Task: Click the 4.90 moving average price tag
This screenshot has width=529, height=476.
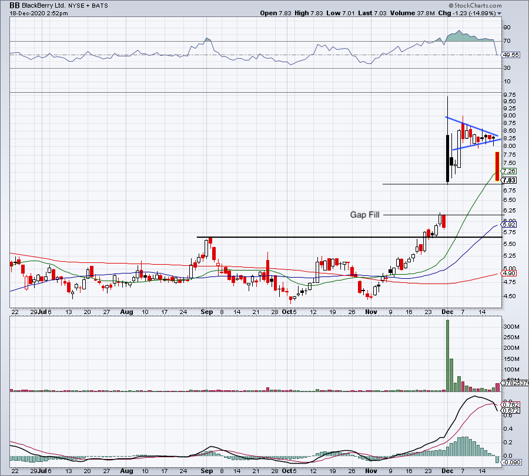Action: coord(509,273)
